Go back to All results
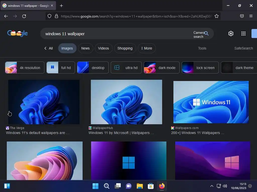The width and height of the screenshot is (257, 192). point(49,48)
